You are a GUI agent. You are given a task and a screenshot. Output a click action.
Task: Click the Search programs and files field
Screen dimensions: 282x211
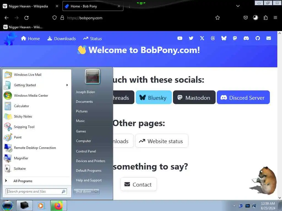pyautogui.click(x=36, y=191)
